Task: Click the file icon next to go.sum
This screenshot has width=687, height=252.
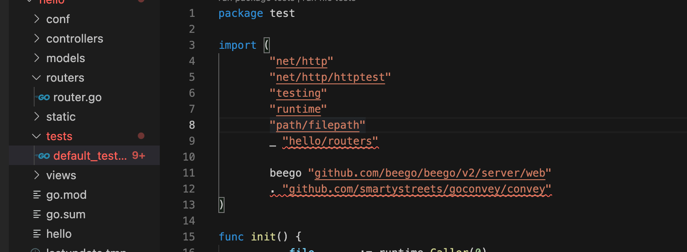Action: point(37,215)
